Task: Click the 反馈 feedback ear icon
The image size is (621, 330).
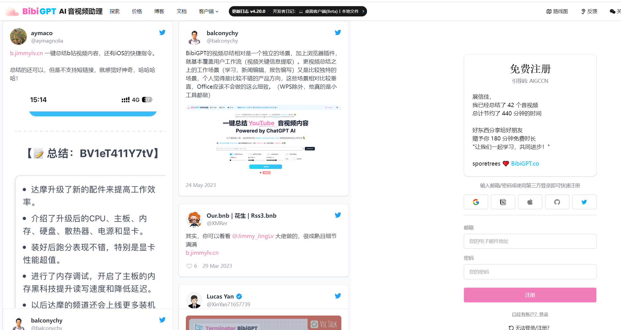Action: point(583,11)
